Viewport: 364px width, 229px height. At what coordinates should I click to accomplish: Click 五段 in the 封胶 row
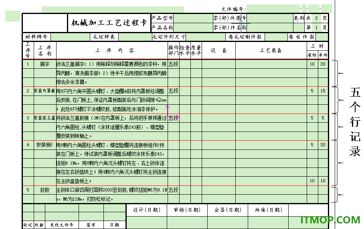click(x=174, y=190)
